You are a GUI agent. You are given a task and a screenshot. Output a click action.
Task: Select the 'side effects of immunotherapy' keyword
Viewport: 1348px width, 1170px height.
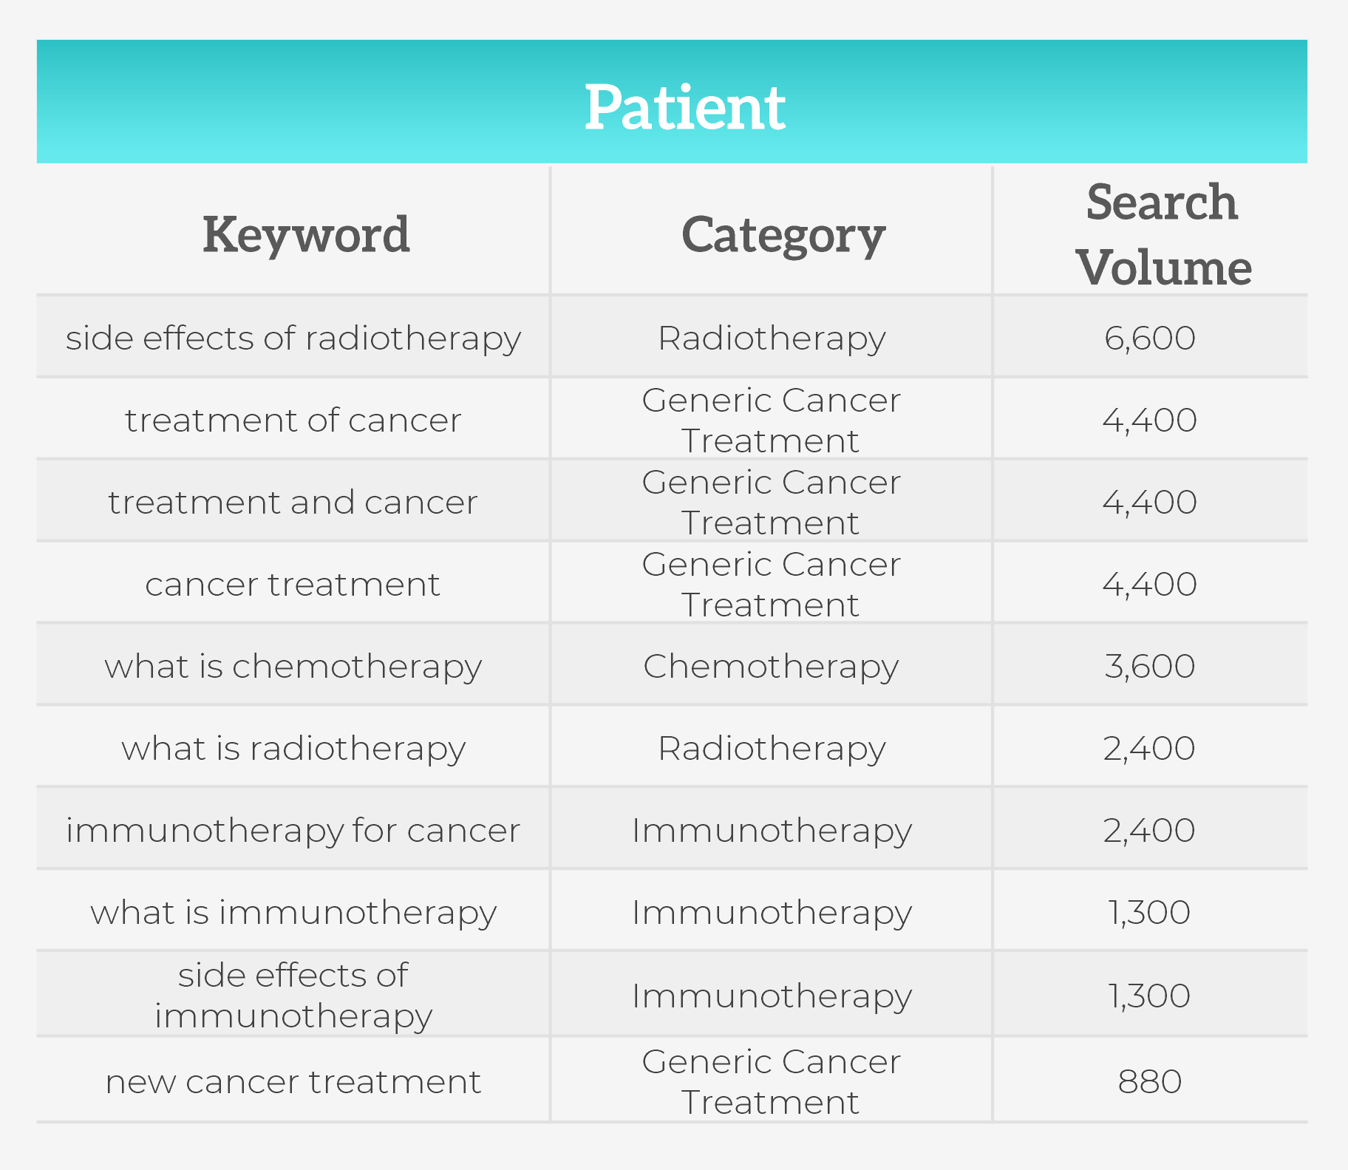[293, 995]
